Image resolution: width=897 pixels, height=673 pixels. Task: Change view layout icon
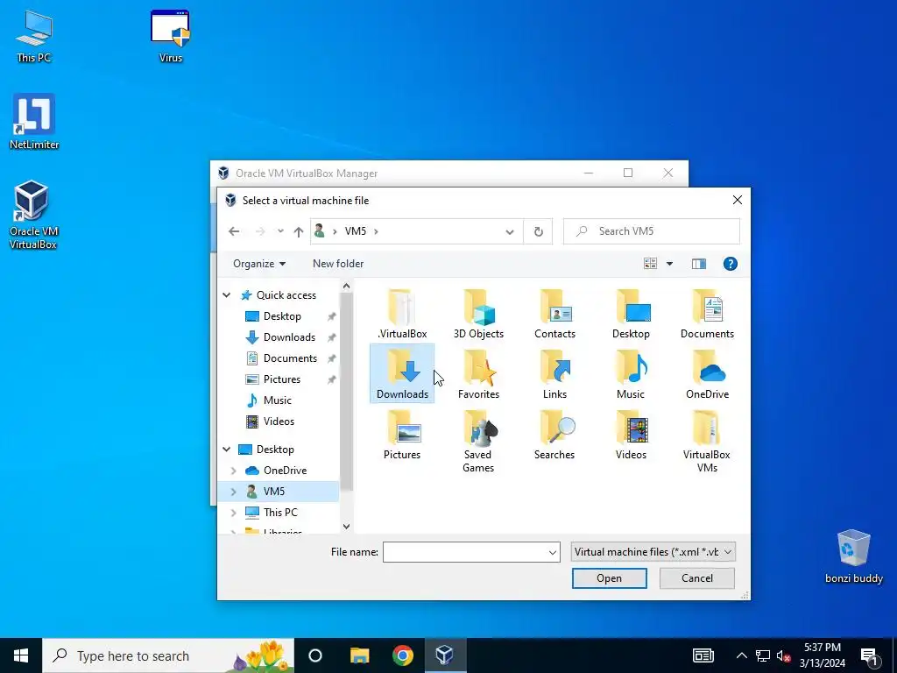coord(651,264)
